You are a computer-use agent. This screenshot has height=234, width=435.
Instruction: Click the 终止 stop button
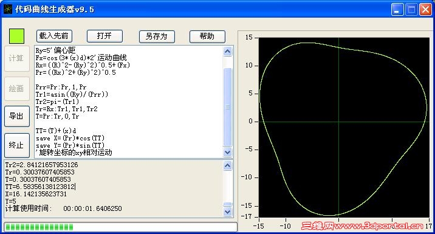click(16, 145)
